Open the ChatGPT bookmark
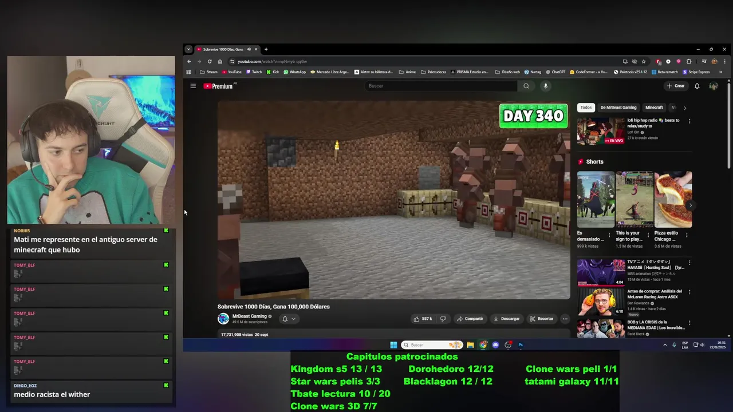This screenshot has height=412, width=733. coord(555,72)
